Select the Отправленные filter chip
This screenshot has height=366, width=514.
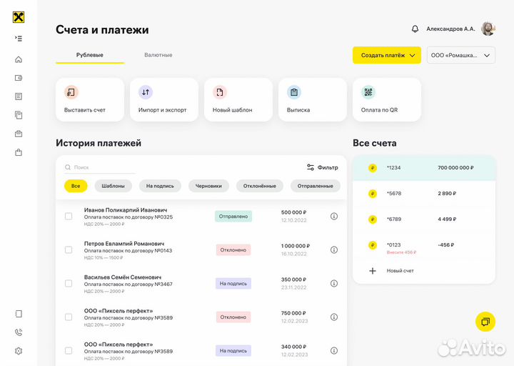pyautogui.click(x=316, y=186)
